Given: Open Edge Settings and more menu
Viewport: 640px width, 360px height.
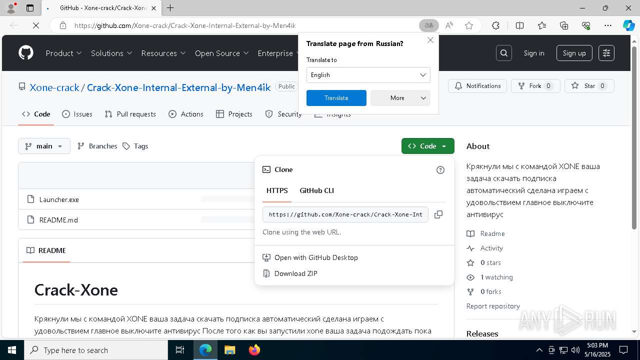Looking at the screenshot, I should 608,25.
